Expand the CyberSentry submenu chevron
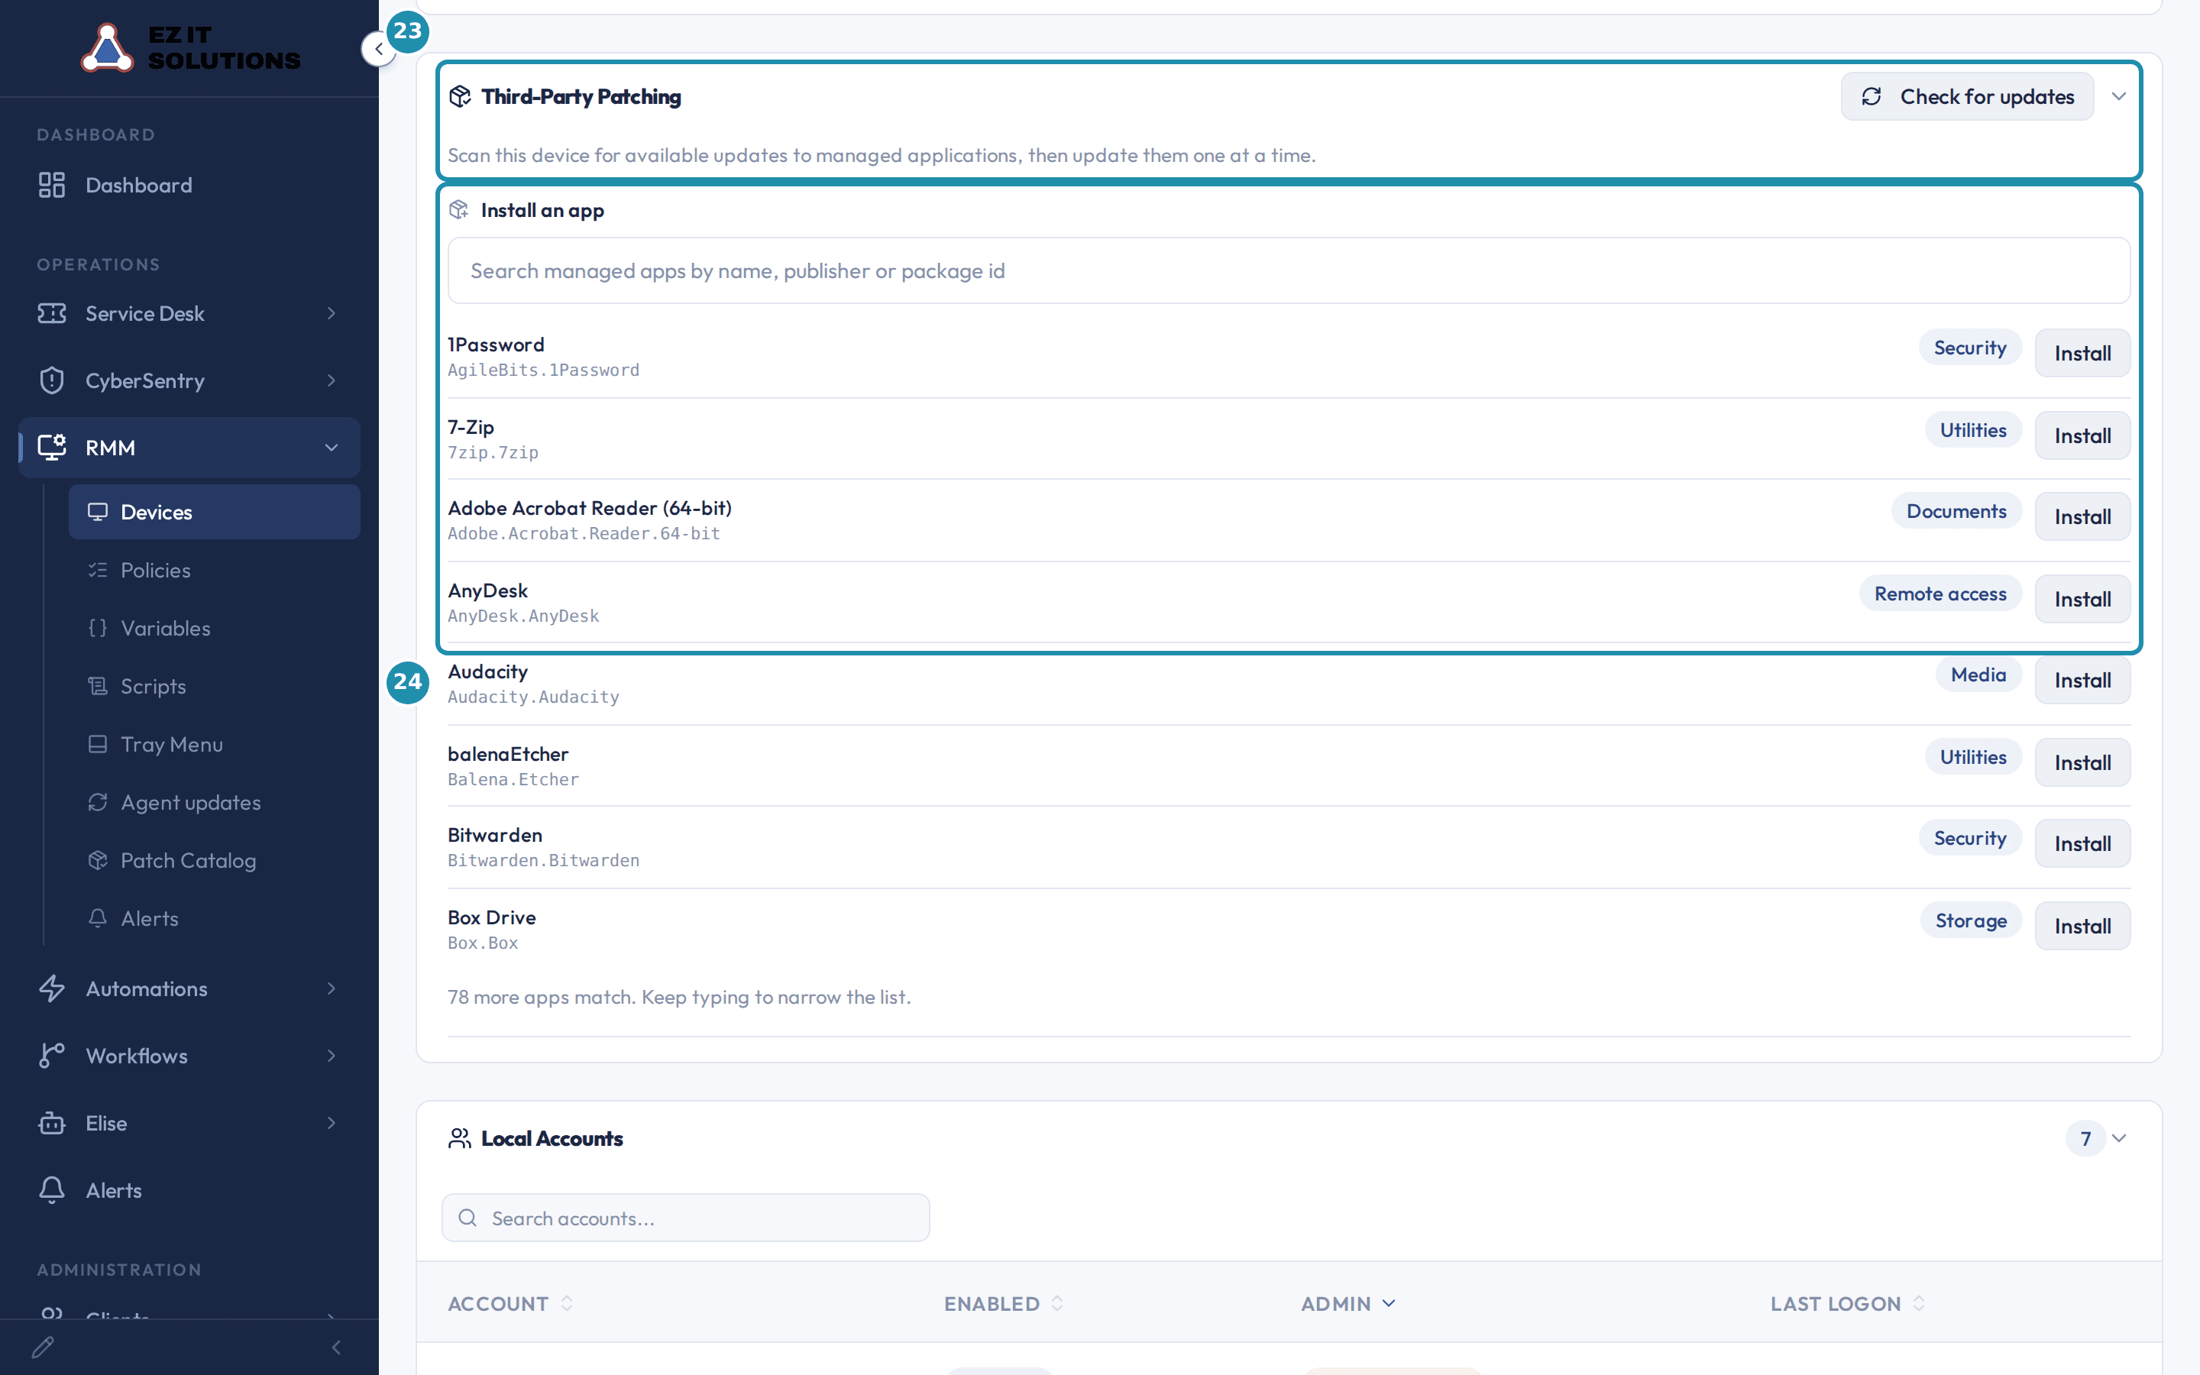The width and height of the screenshot is (2200, 1375). [x=332, y=380]
